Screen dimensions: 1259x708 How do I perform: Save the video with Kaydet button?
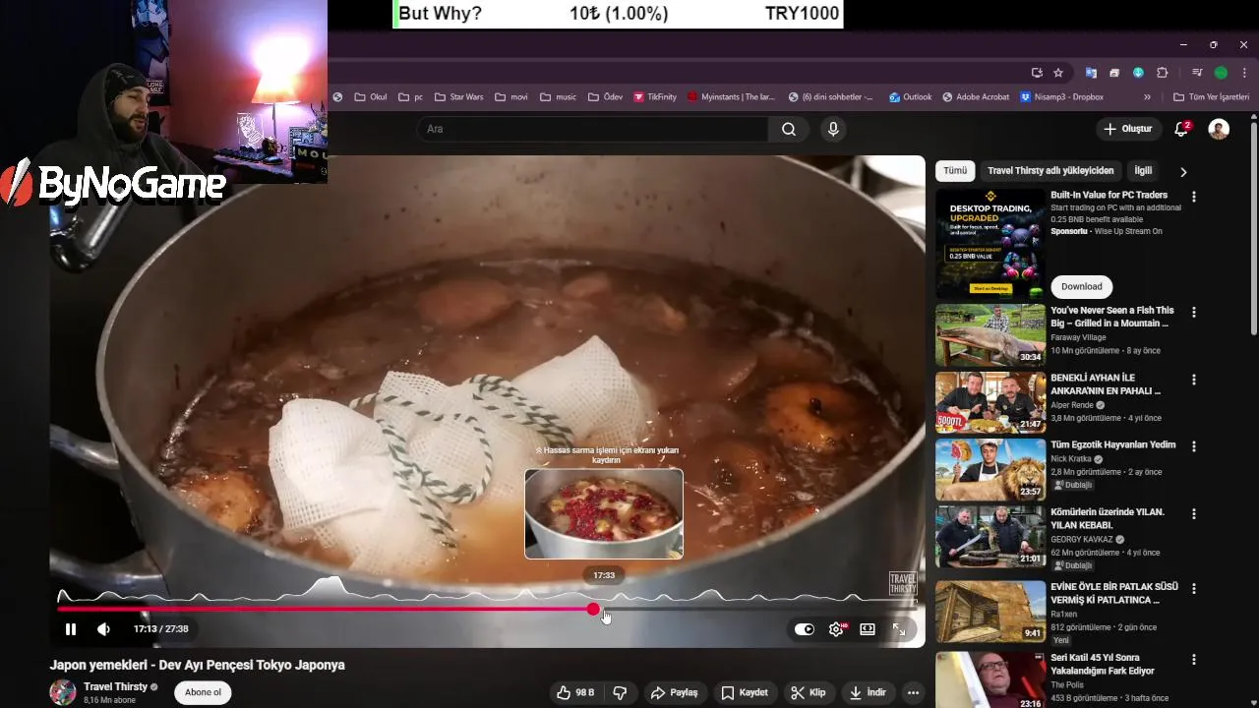coord(745,692)
